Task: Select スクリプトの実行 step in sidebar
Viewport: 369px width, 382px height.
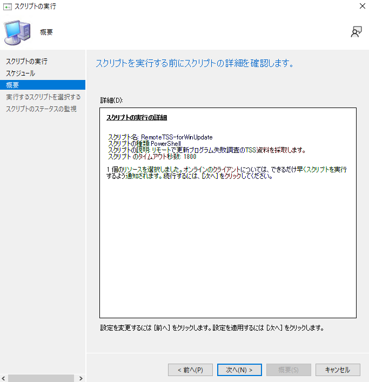Action: tap(26, 61)
